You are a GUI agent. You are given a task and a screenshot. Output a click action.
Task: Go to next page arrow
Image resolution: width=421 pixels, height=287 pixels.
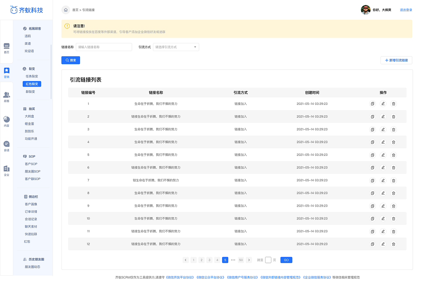(x=249, y=260)
